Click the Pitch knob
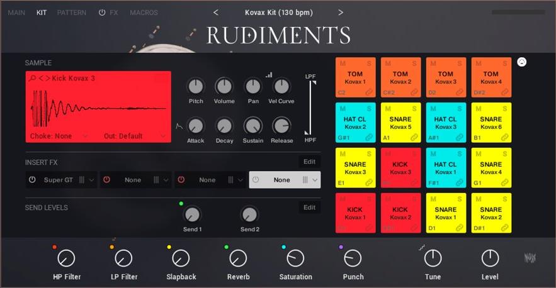 pyautogui.click(x=196, y=86)
